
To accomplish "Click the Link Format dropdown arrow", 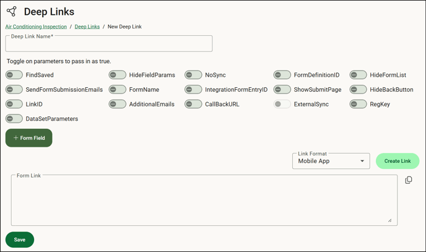I will point(362,161).
